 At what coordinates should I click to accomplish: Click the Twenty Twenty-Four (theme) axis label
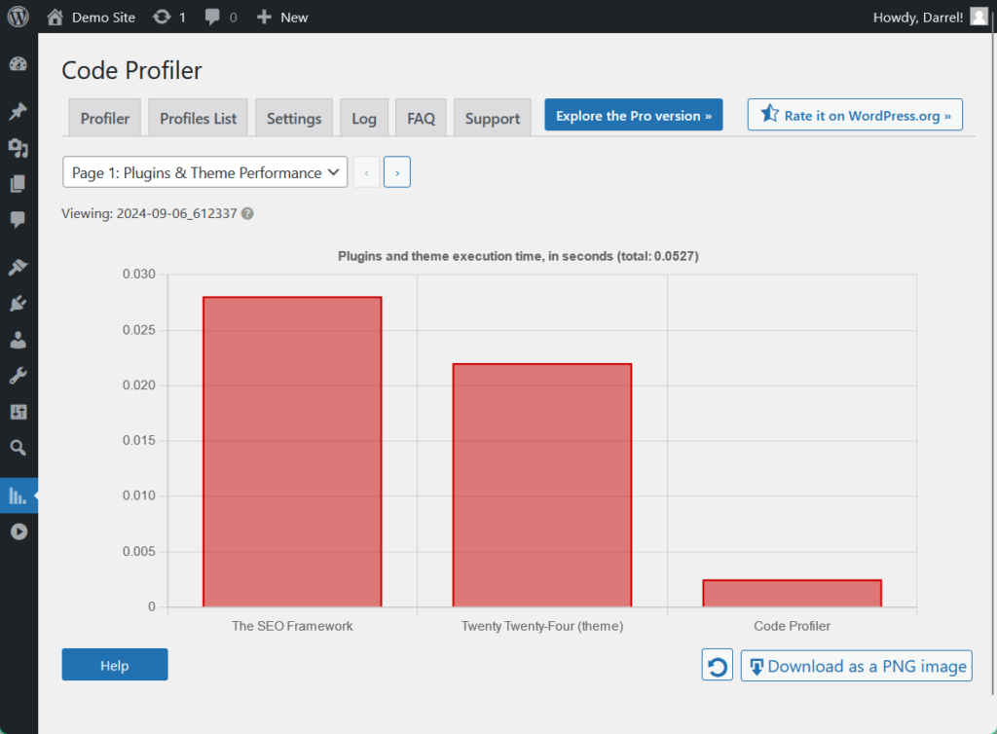(542, 626)
